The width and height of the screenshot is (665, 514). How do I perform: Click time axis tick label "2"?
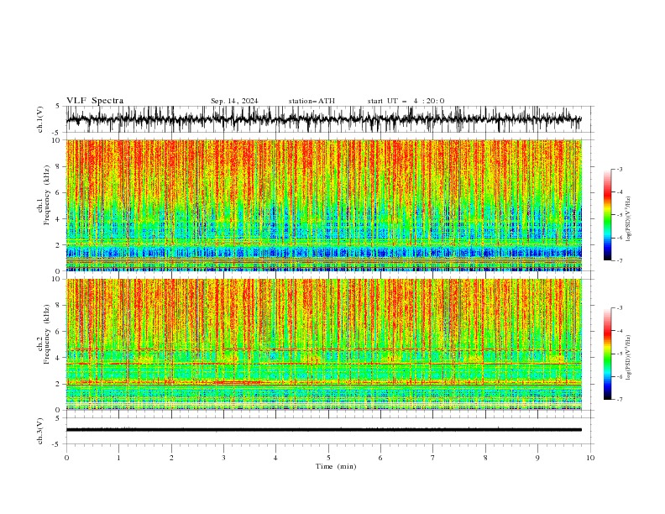(x=171, y=458)
